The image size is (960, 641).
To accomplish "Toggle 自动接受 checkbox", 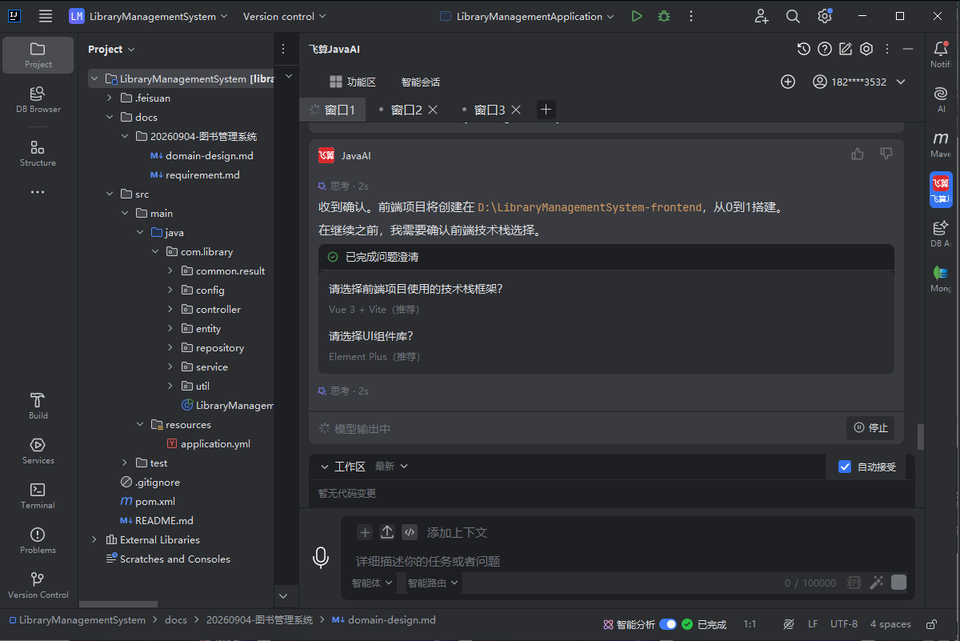I will tap(845, 467).
